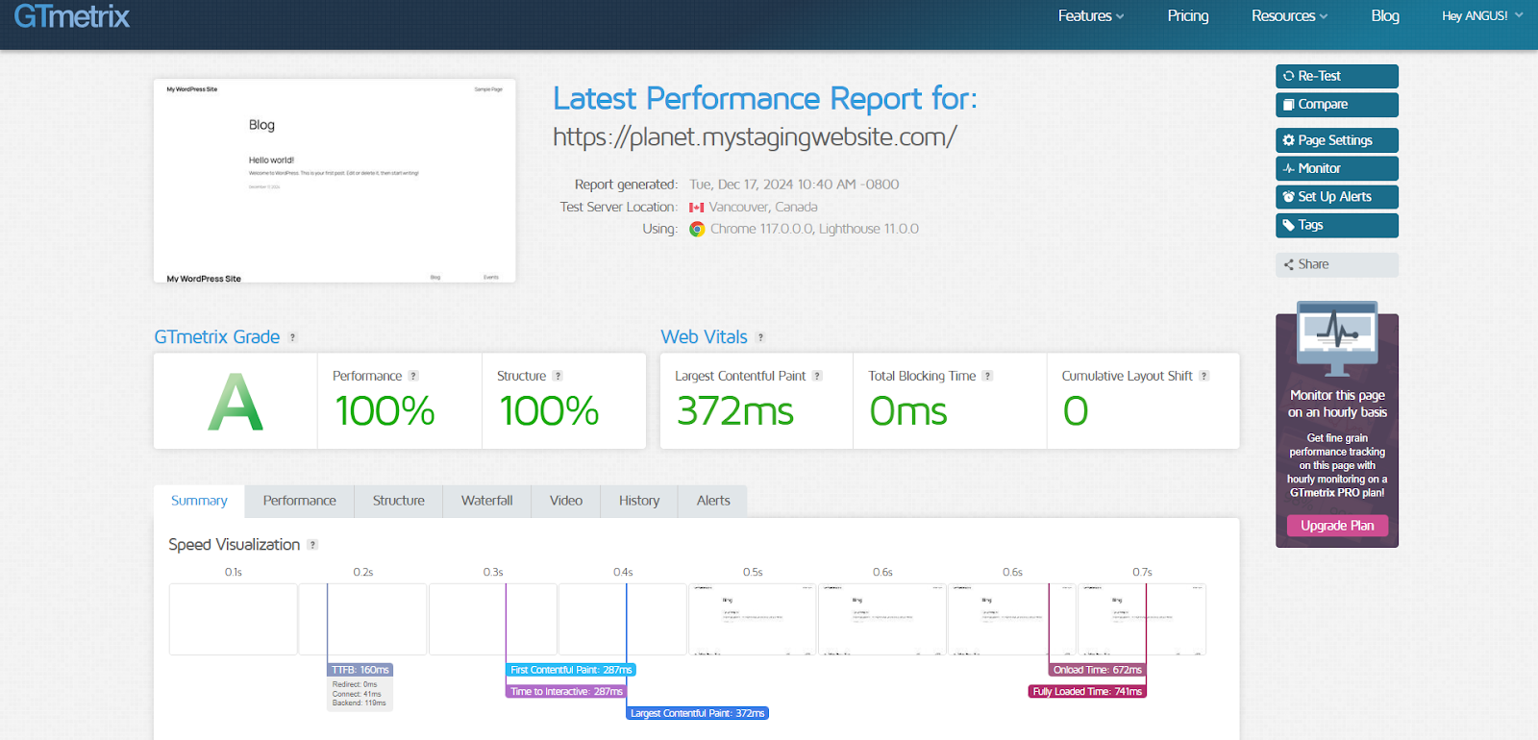Image resolution: width=1538 pixels, height=740 pixels.
Task: Click the Time to Interactive: 287ms marker
Action: tap(566, 691)
